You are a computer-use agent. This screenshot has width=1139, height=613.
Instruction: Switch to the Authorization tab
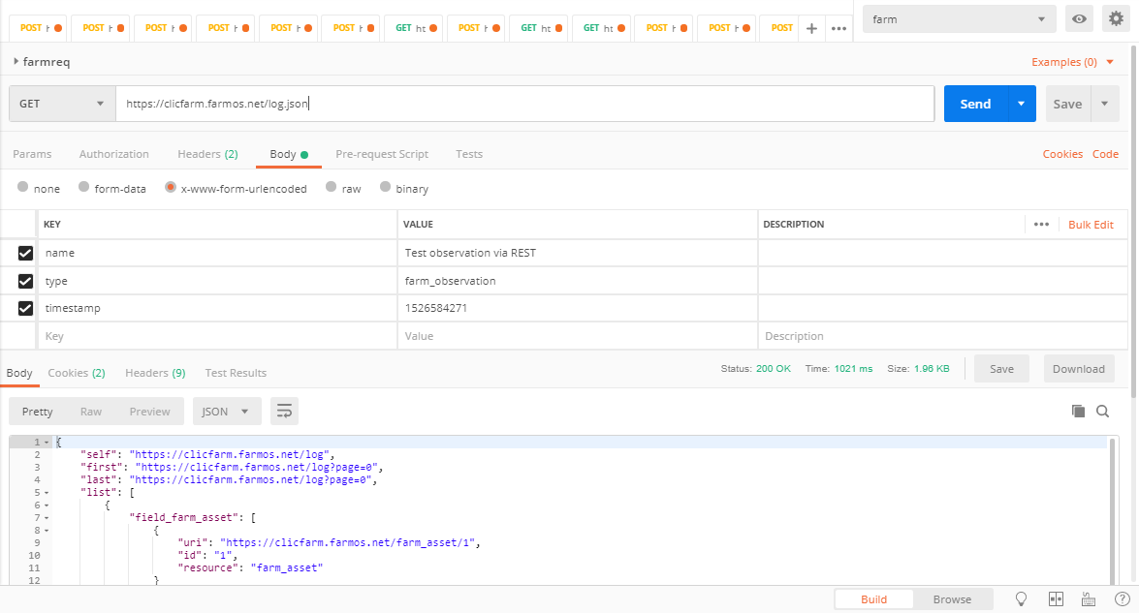click(x=114, y=154)
